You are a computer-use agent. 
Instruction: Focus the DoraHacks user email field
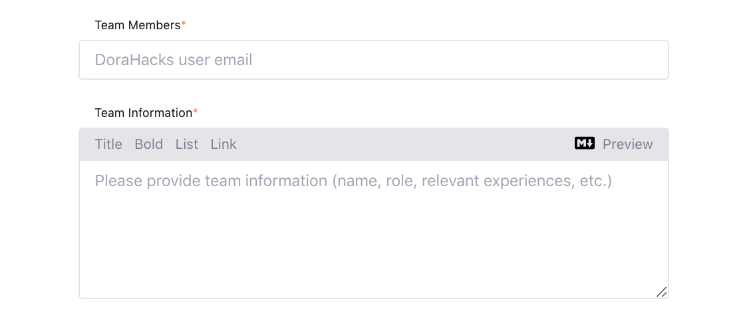coord(373,60)
